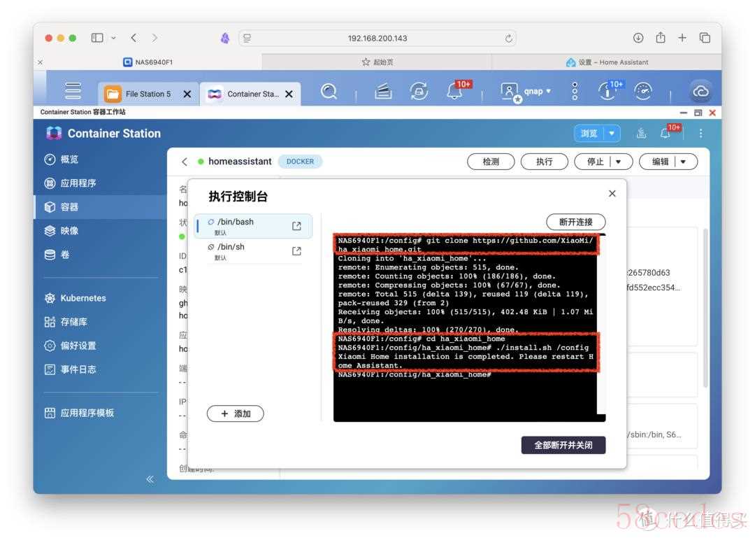Click the container page vertical scrollbar

pyautogui.click(x=705, y=309)
